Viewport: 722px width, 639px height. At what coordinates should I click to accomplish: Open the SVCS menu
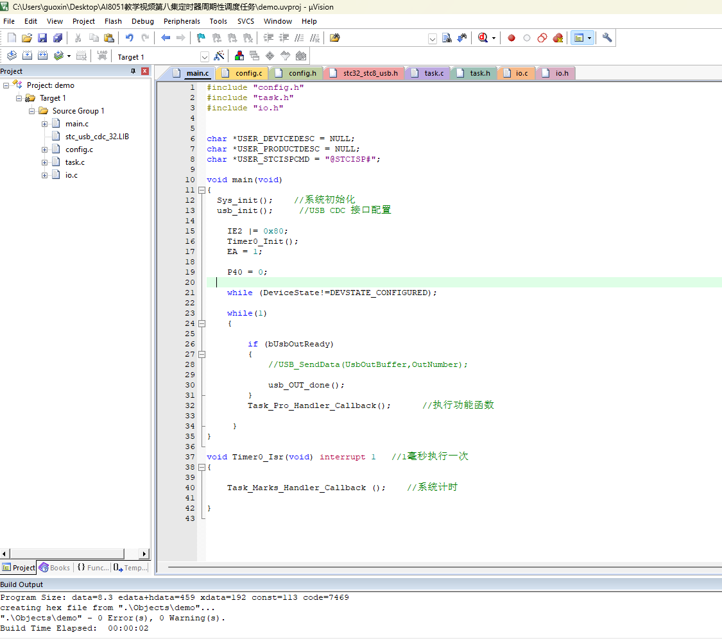pyautogui.click(x=245, y=21)
